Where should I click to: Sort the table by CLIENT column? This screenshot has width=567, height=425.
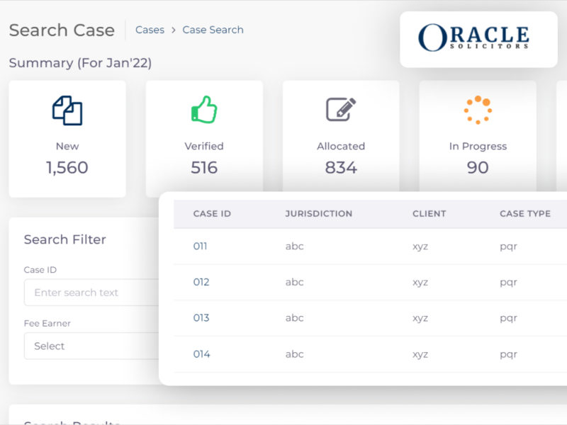430,214
